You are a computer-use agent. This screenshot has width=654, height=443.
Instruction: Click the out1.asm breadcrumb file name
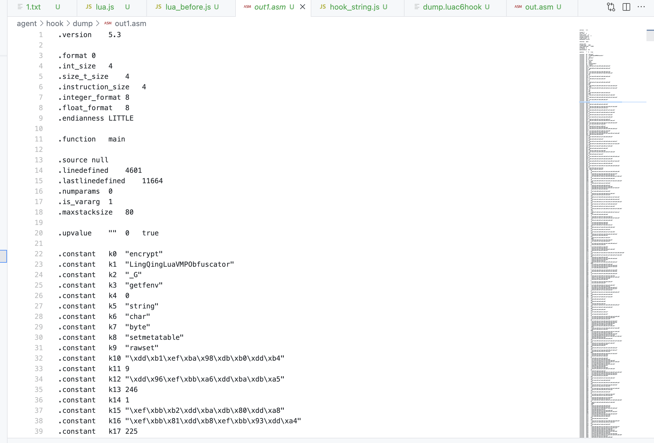click(130, 23)
